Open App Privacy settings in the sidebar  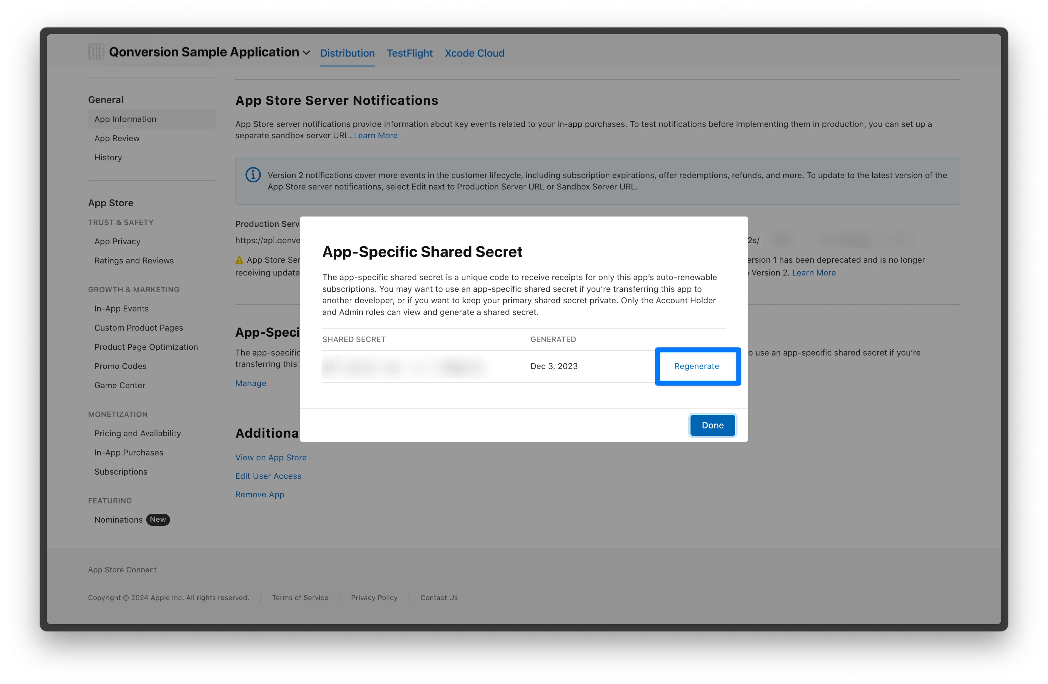pos(117,241)
